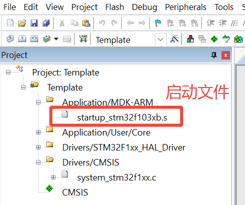Image resolution: width=245 pixels, height=205 pixels.
Task: Click the Translate icon in the build toolbar
Action: point(10,38)
